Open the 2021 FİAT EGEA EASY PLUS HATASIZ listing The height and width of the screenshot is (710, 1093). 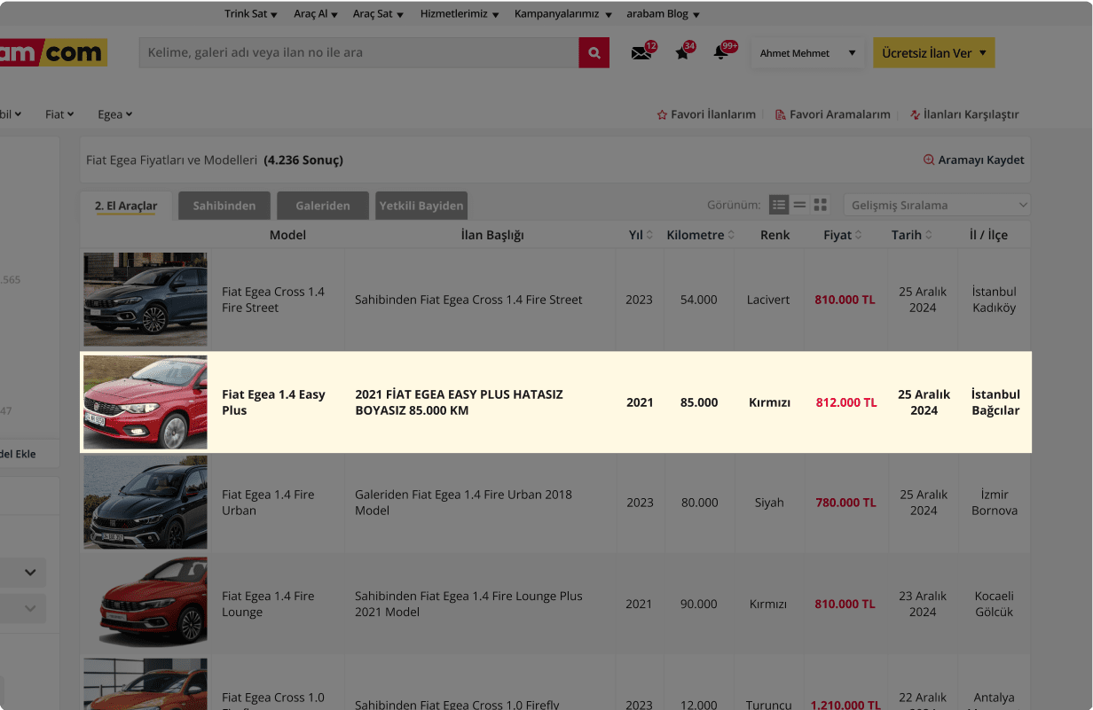[x=459, y=402]
